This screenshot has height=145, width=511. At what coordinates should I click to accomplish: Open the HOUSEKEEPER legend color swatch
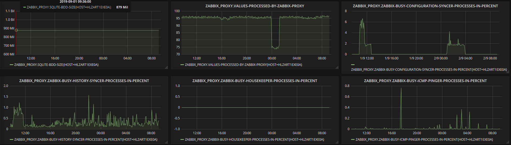click(x=182, y=140)
